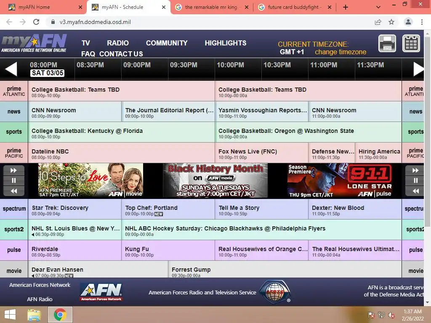Click Chrome icon in taskbar
Viewport: 431px width, 323px height.
tap(60, 315)
